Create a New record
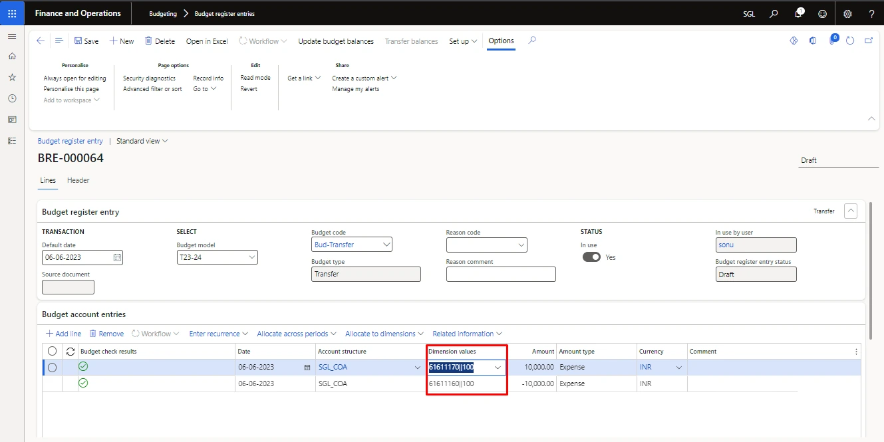Image resolution: width=884 pixels, height=442 pixels. [x=122, y=41]
